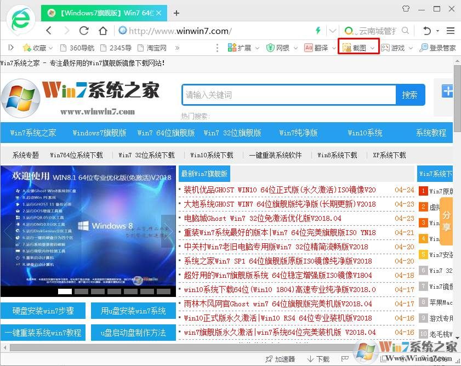Viewport: 461px width, 366px height.
Task: Click the undo closed tab icon
Action: pyautogui.click(x=426, y=31)
